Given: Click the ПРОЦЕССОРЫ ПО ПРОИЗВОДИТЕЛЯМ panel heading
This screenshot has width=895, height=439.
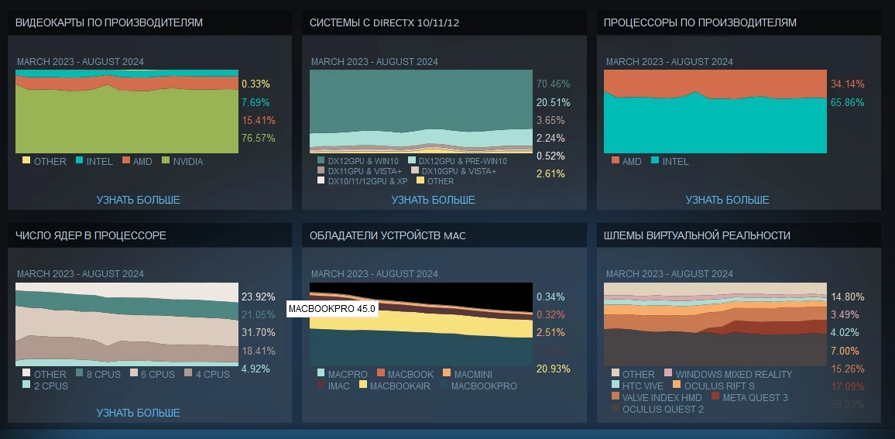Looking at the screenshot, I should click(700, 22).
